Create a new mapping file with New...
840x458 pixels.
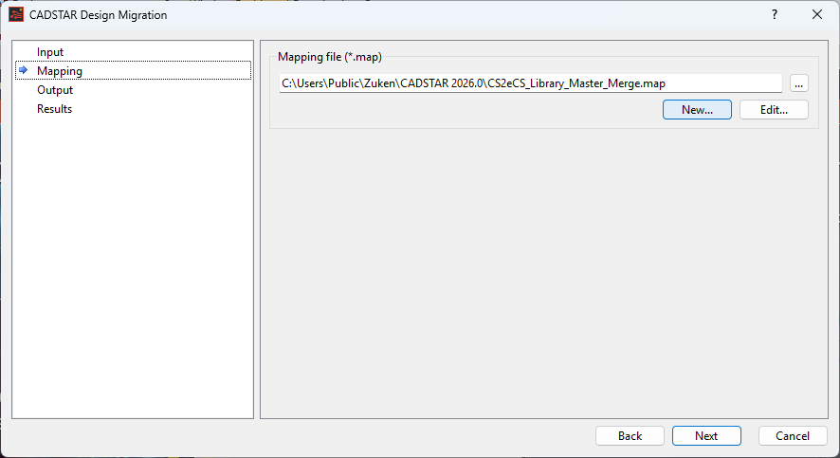point(697,110)
